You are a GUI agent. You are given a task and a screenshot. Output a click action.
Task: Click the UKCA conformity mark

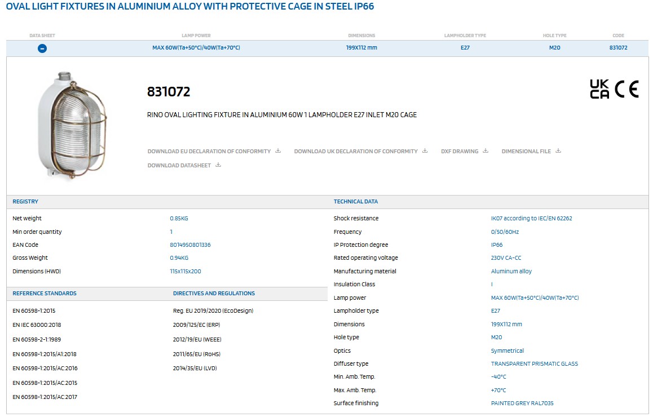pos(599,89)
